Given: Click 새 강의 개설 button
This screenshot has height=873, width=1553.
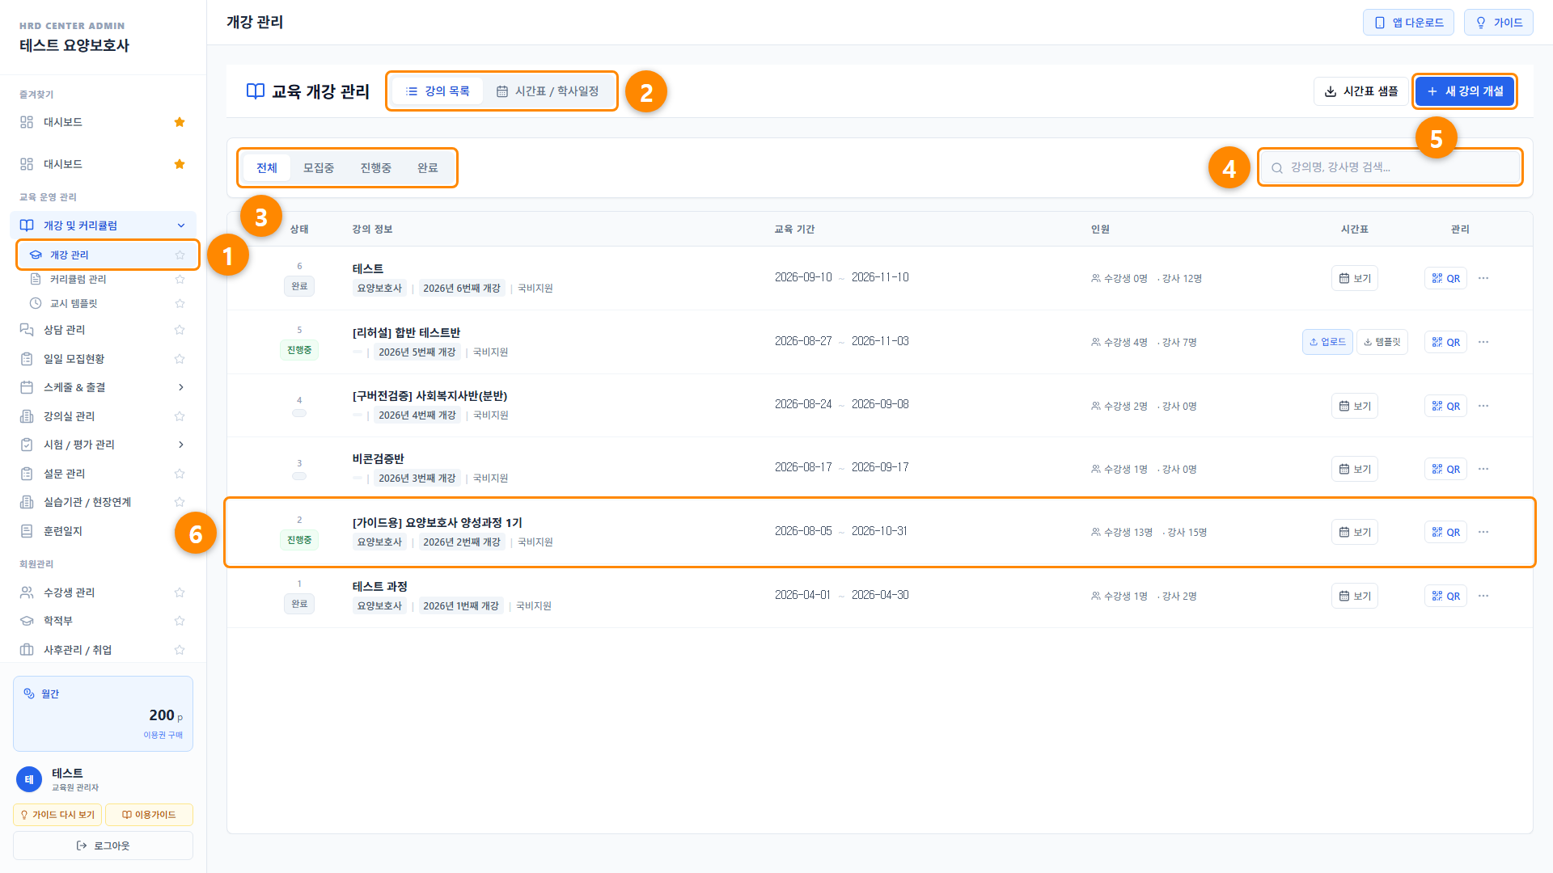Looking at the screenshot, I should click(1465, 91).
